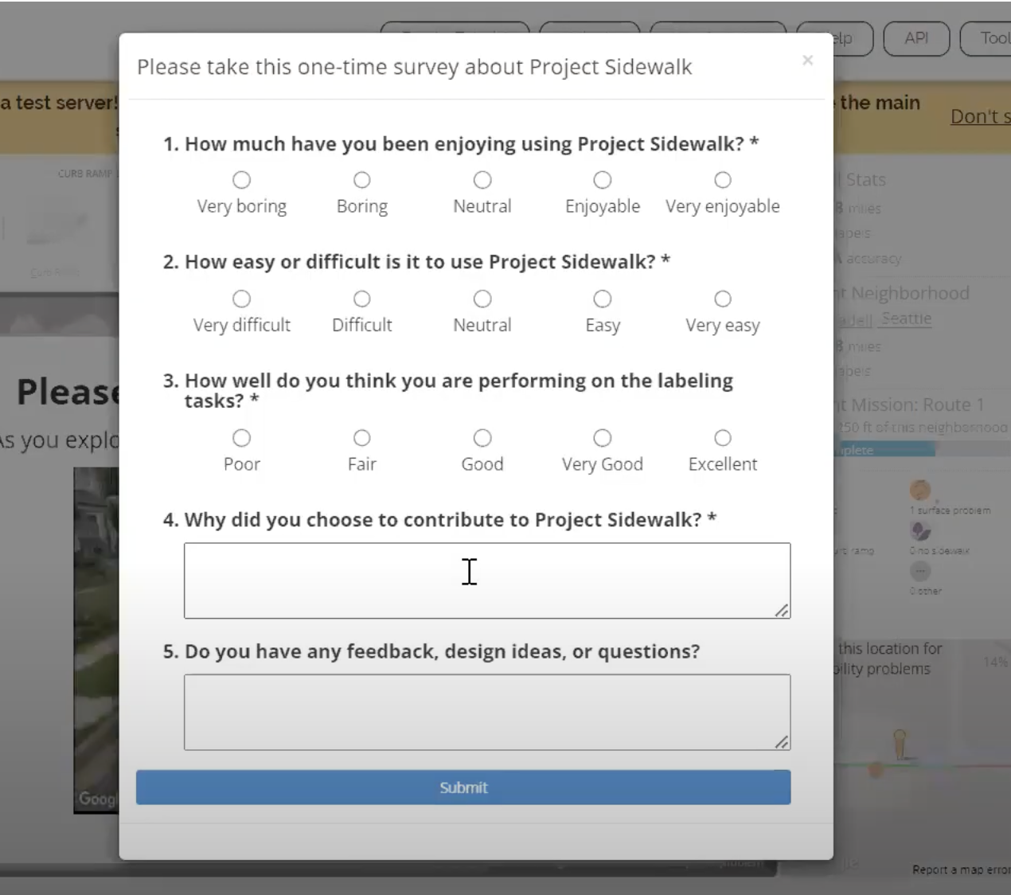Select 'Very enjoyable' for question one
Screen dimensions: 1011x895
[x=722, y=180]
